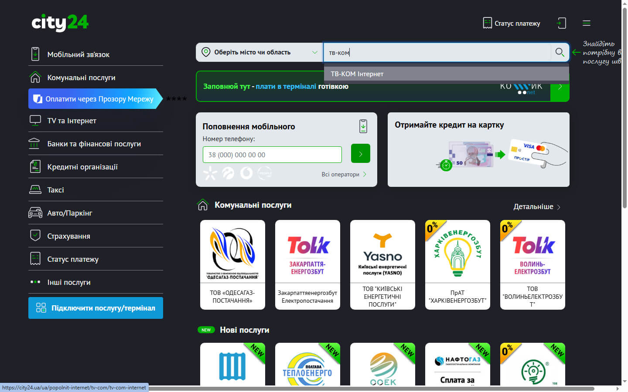Screen dimensions: 628x392
Task: Click the payment status receipt icon in header
Action: point(487,23)
